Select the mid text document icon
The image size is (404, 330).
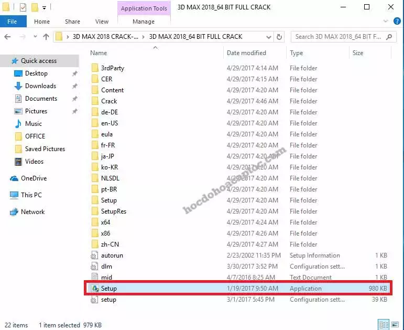tap(95, 278)
